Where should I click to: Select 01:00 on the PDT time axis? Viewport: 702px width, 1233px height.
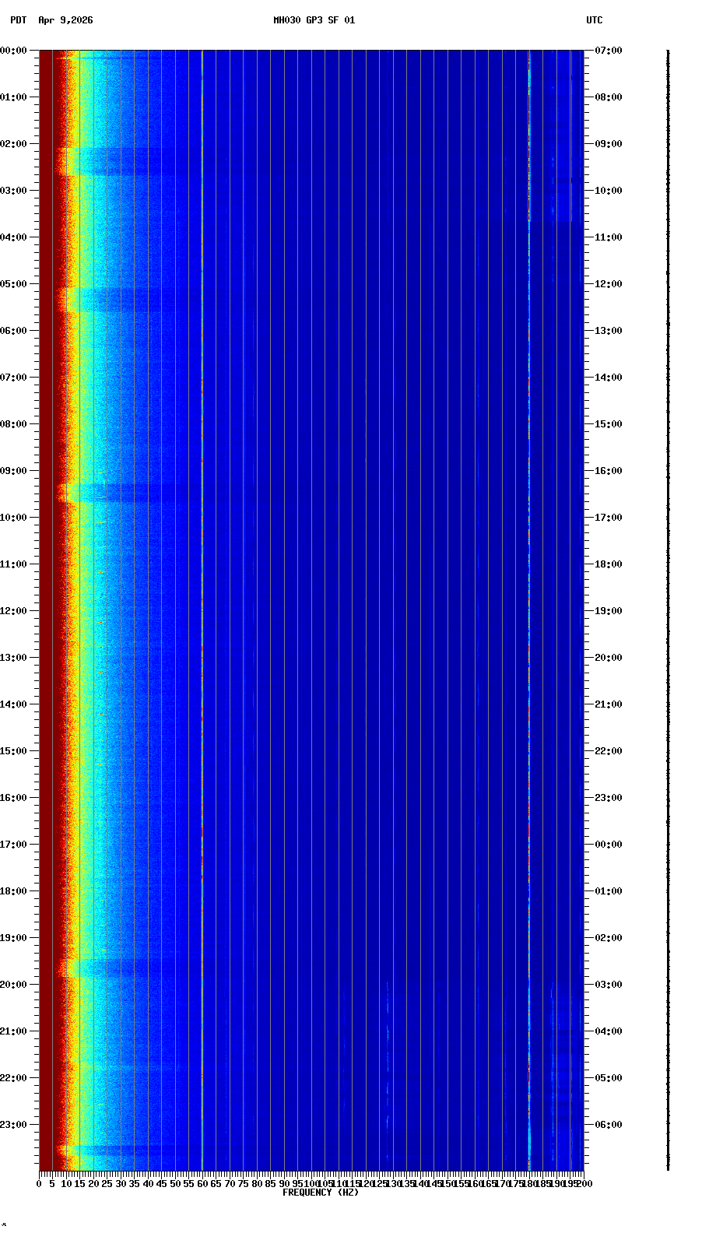coord(14,97)
